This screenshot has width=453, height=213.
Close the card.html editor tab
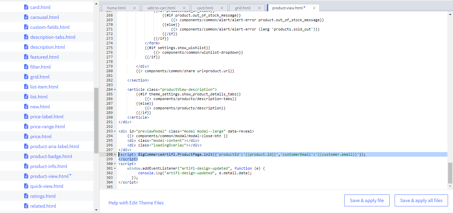point(222,8)
